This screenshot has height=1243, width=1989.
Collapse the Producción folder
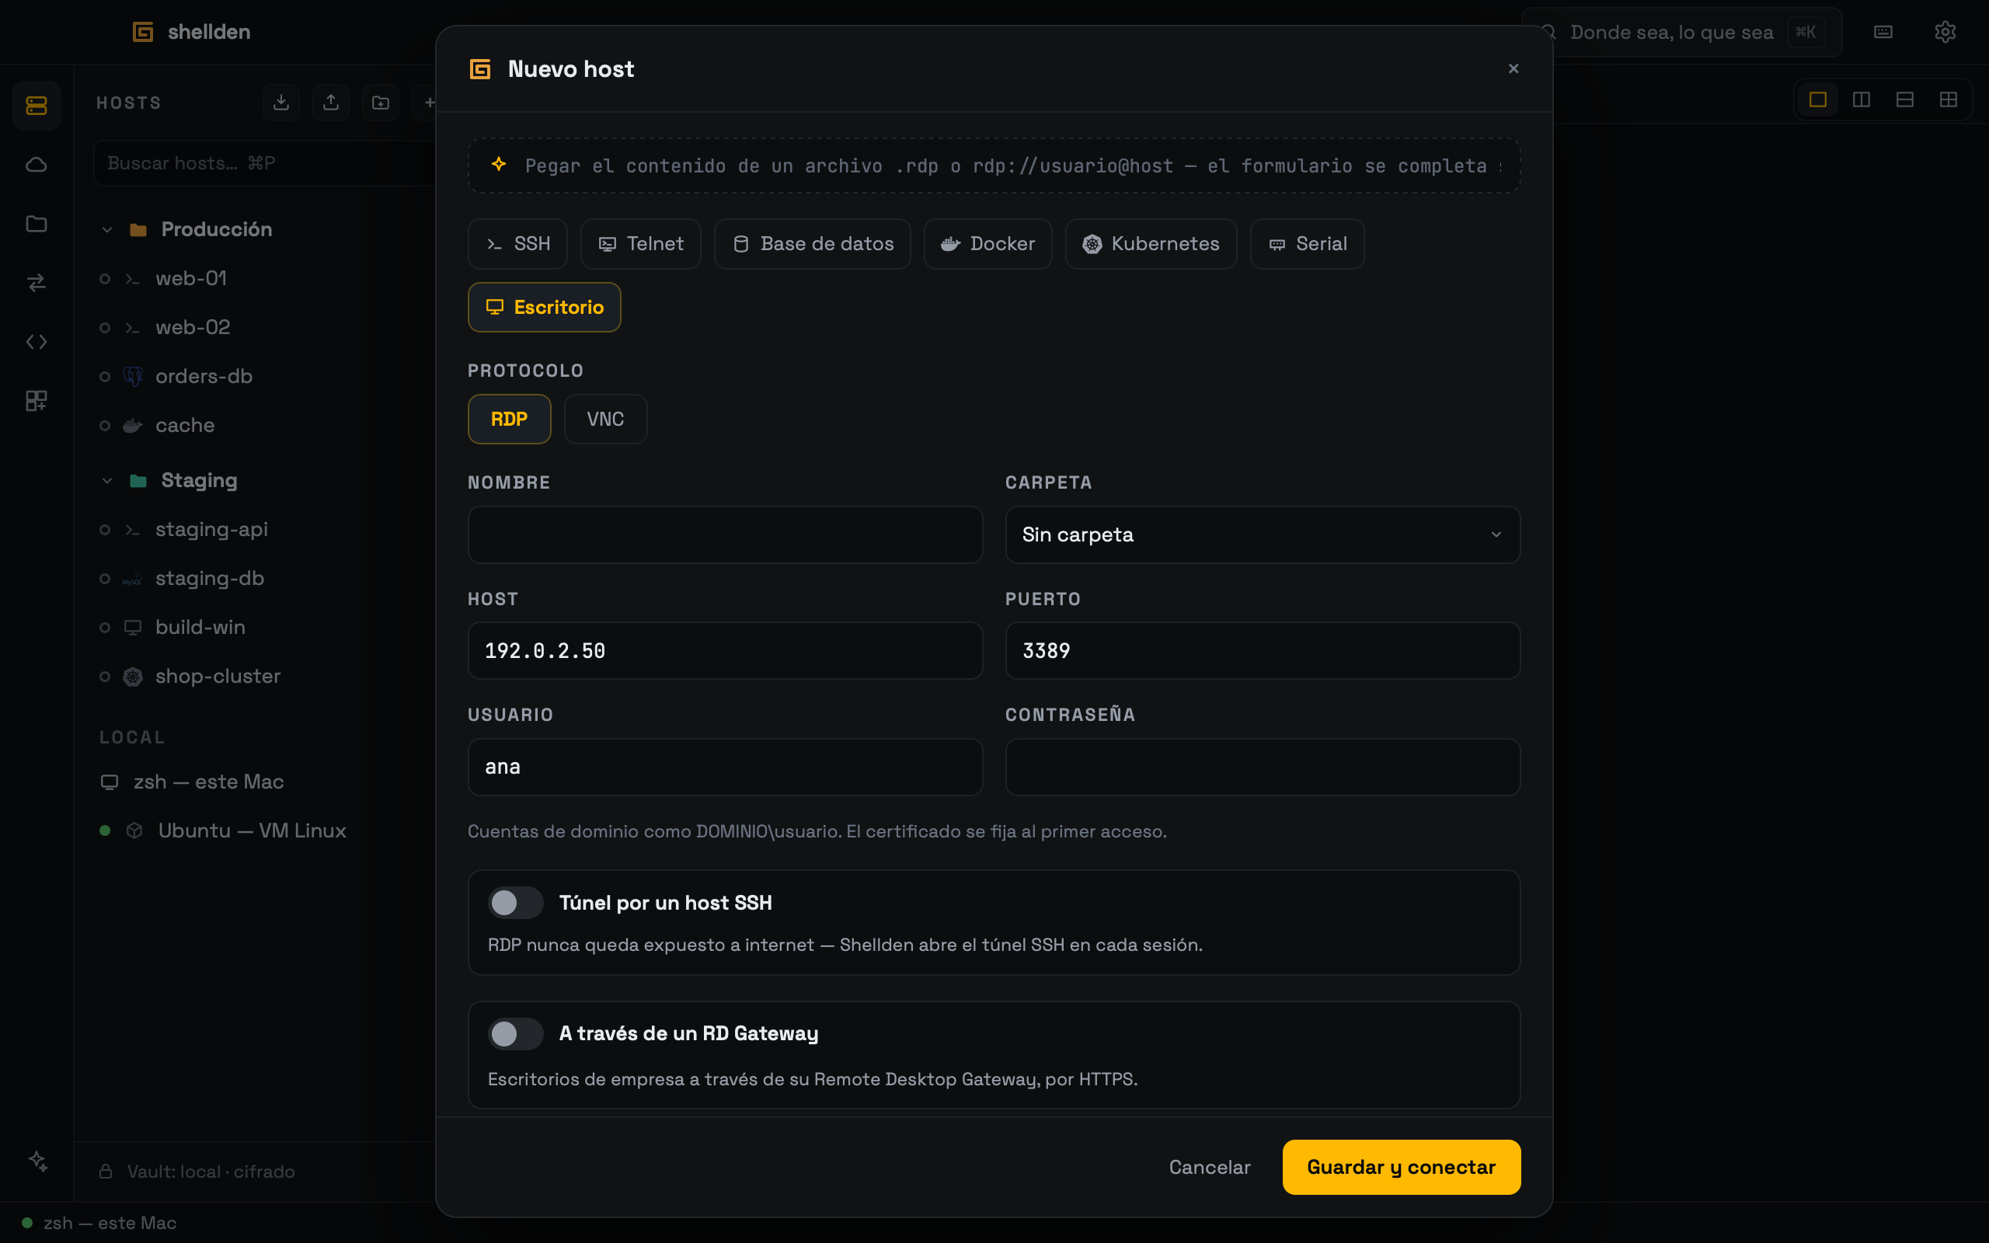pyautogui.click(x=107, y=230)
